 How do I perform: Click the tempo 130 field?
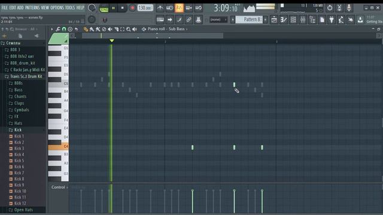click(x=145, y=8)
